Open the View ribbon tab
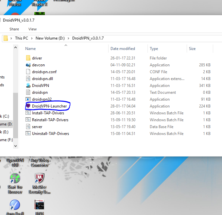The width and height of the screenshot is (222, 215). 32,29
